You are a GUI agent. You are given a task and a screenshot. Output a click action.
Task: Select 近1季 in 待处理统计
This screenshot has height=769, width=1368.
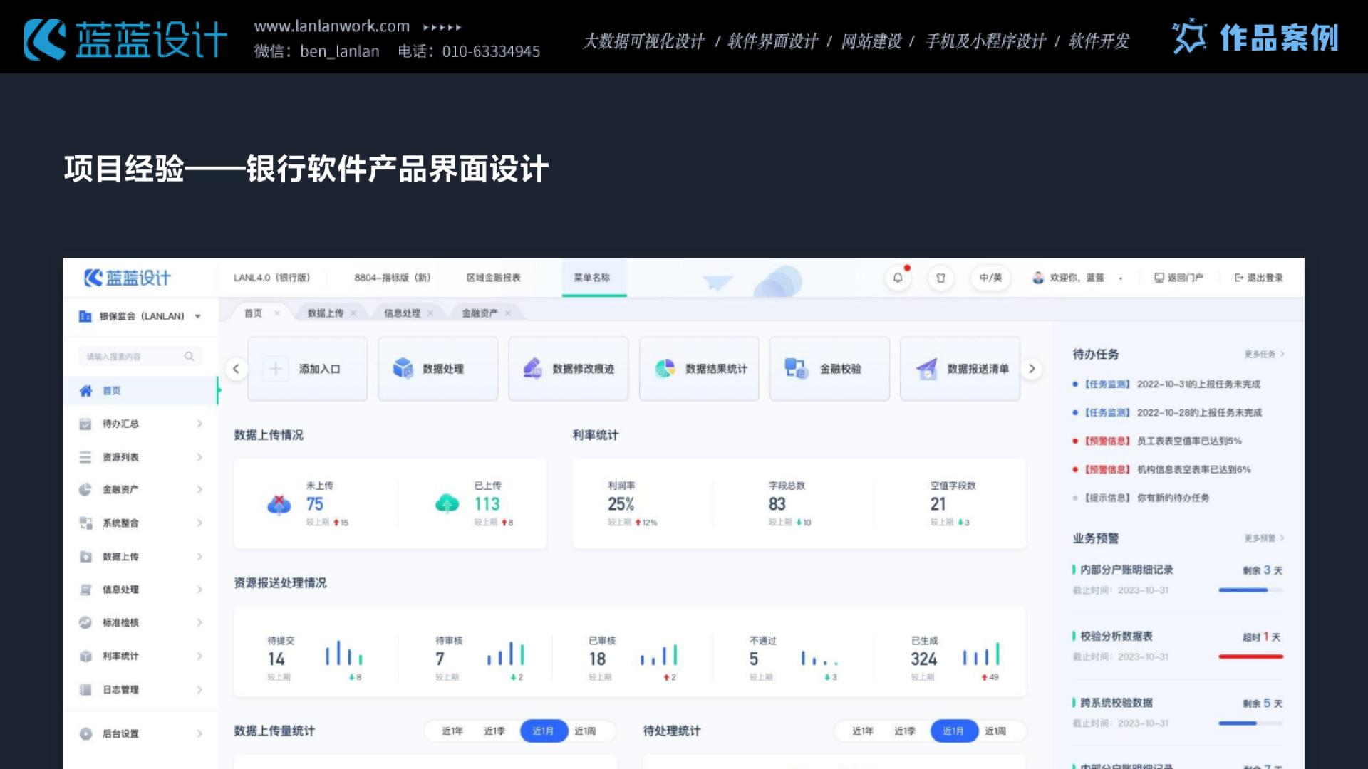point(905,731)
